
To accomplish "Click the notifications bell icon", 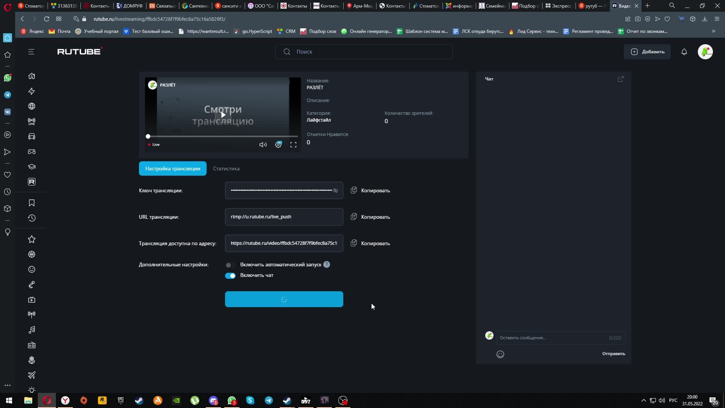I will [x=684, y=52].
